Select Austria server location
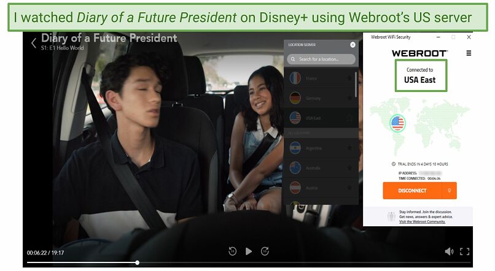The image size is (495, 271). [x=321, y=188]
